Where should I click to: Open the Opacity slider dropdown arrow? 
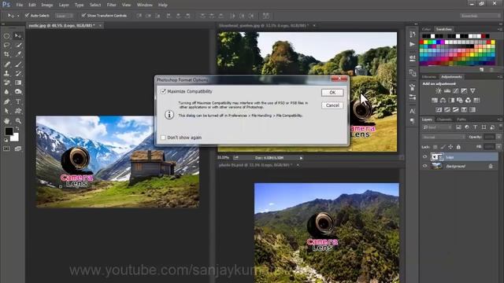tap(498, 137)
